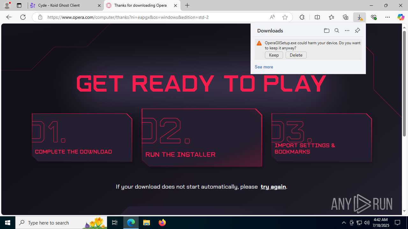Activate Read aloud icon in address bar
This screenshot has width=408, height=229.
pyautogui.click(x=272, y=17)
